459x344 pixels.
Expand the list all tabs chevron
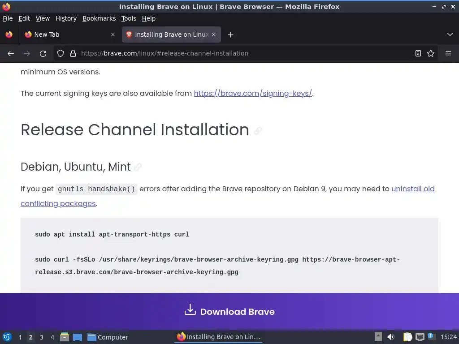450,34
